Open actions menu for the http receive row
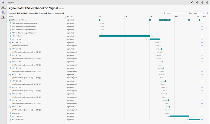Screen dimensions: 210x124 point(202,23)
